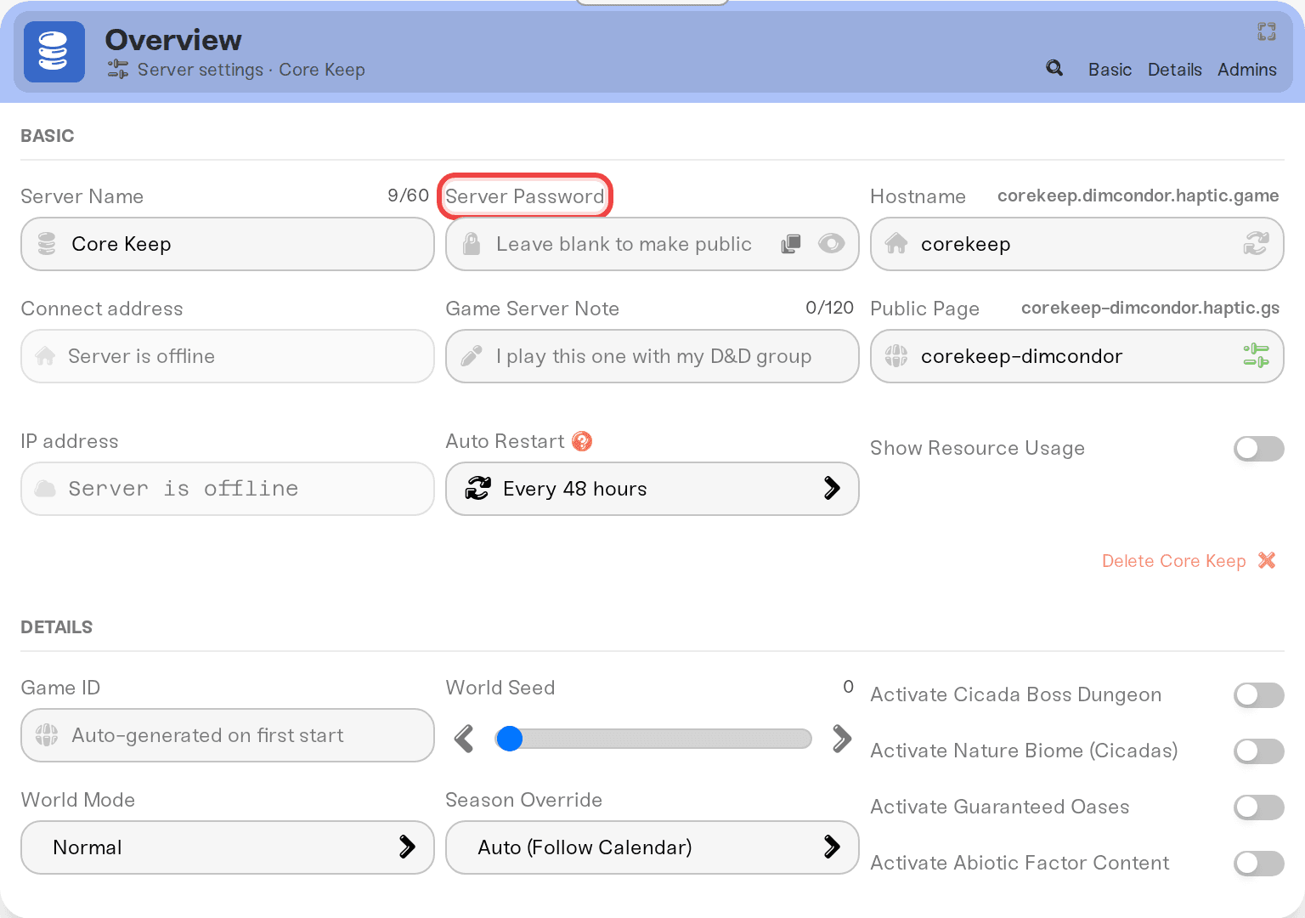Click the refresh icon in Auto Restart selector
Viewport: 1305px width, 918px height.
[x=478, y=488]
